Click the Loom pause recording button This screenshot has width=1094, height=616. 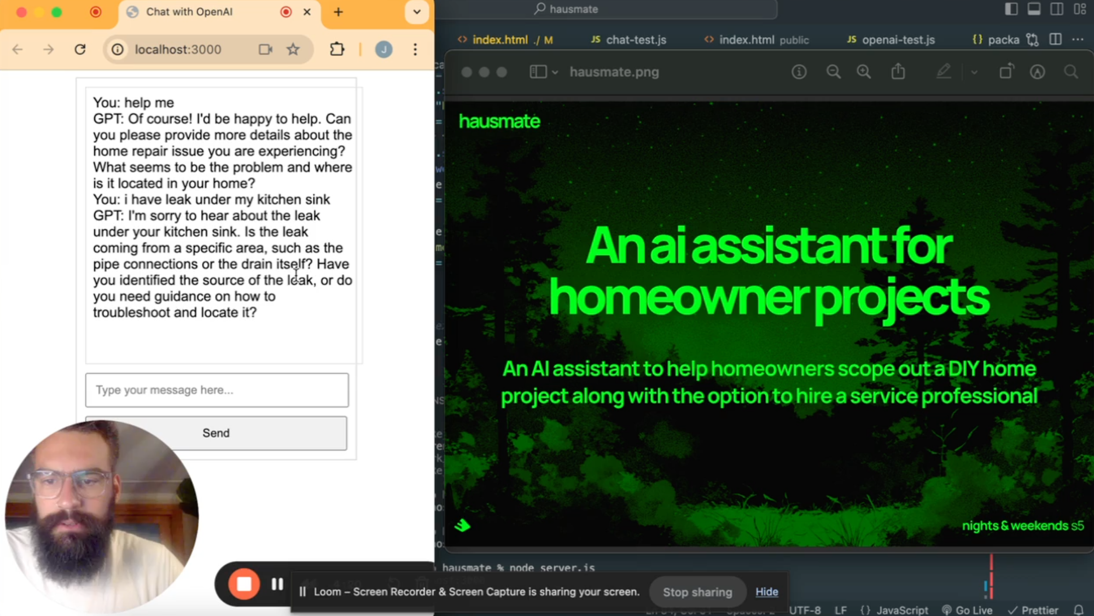click(x=277, y=584)
